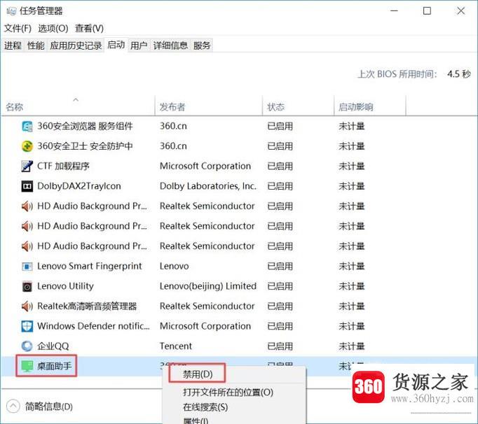Select the DolbyDAX2TrayIcon row name
Screen dimensions: 478x424
[x=79, y=186]
